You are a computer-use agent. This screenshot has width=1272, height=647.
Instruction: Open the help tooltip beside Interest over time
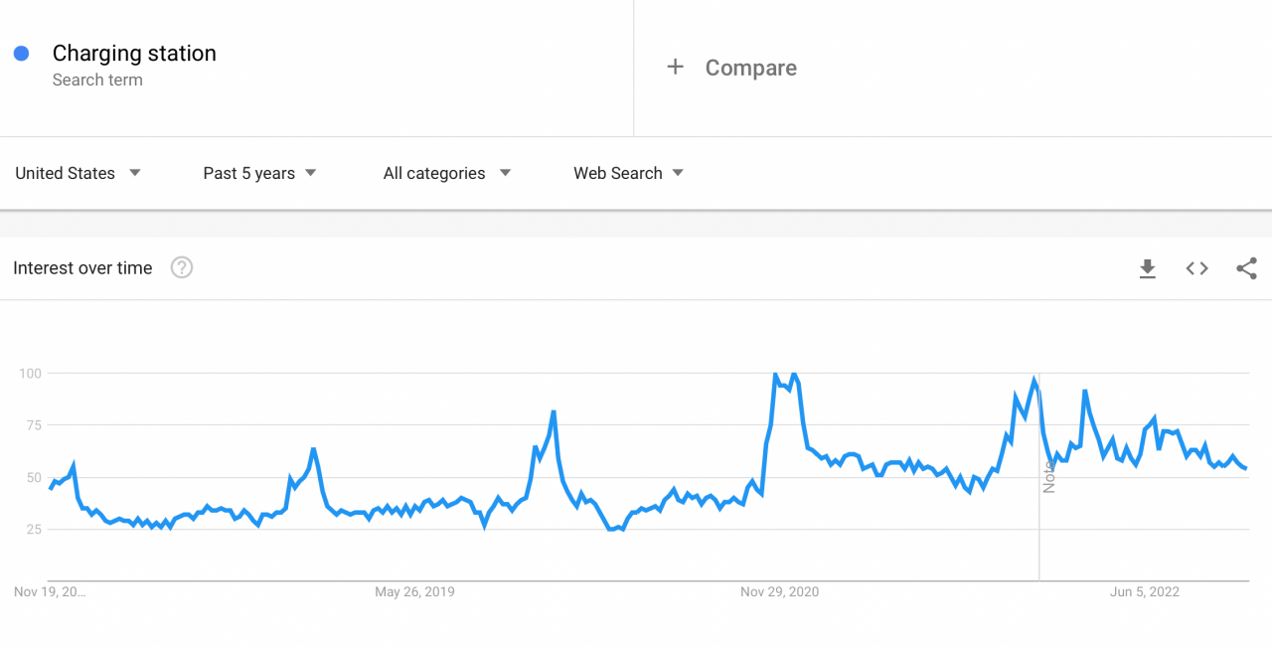pos(182,267)
